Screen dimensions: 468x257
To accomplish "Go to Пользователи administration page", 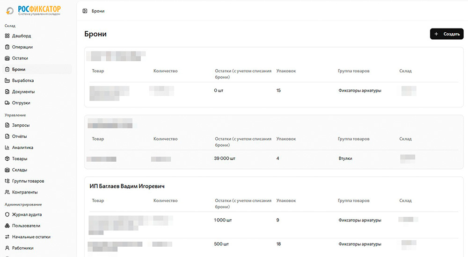I will [37, 226].
